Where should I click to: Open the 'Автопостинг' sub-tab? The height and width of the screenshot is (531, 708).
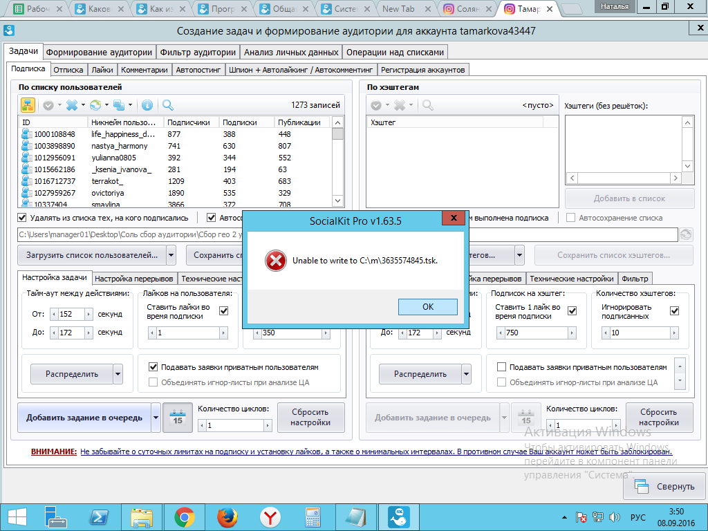tap(198, 70)
